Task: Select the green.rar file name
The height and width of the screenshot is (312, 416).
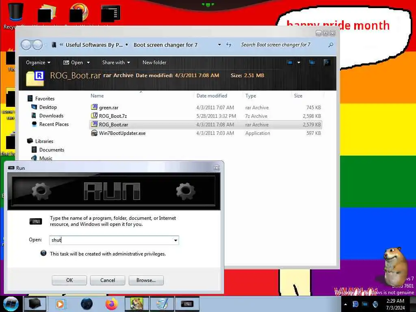Action: click(109, 107)
